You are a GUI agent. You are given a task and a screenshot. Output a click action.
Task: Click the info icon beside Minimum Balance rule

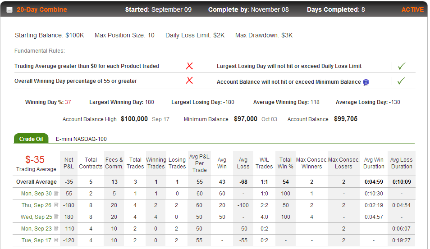[366, 82]
